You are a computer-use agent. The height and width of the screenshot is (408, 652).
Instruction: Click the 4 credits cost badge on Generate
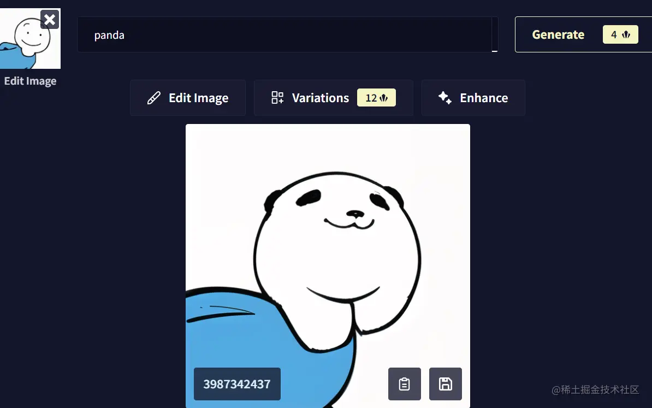(x=620, y=34)
